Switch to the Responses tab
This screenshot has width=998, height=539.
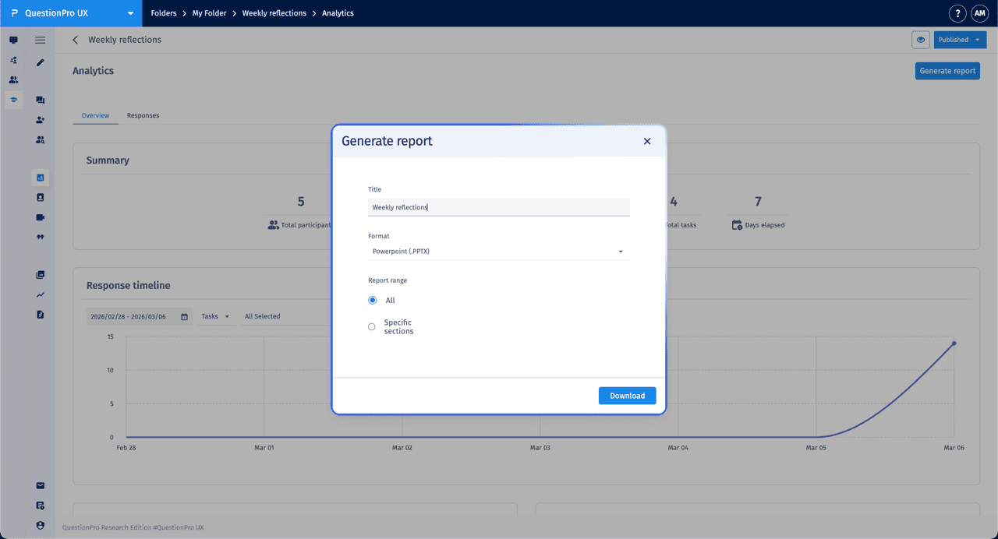coord(143,115)
